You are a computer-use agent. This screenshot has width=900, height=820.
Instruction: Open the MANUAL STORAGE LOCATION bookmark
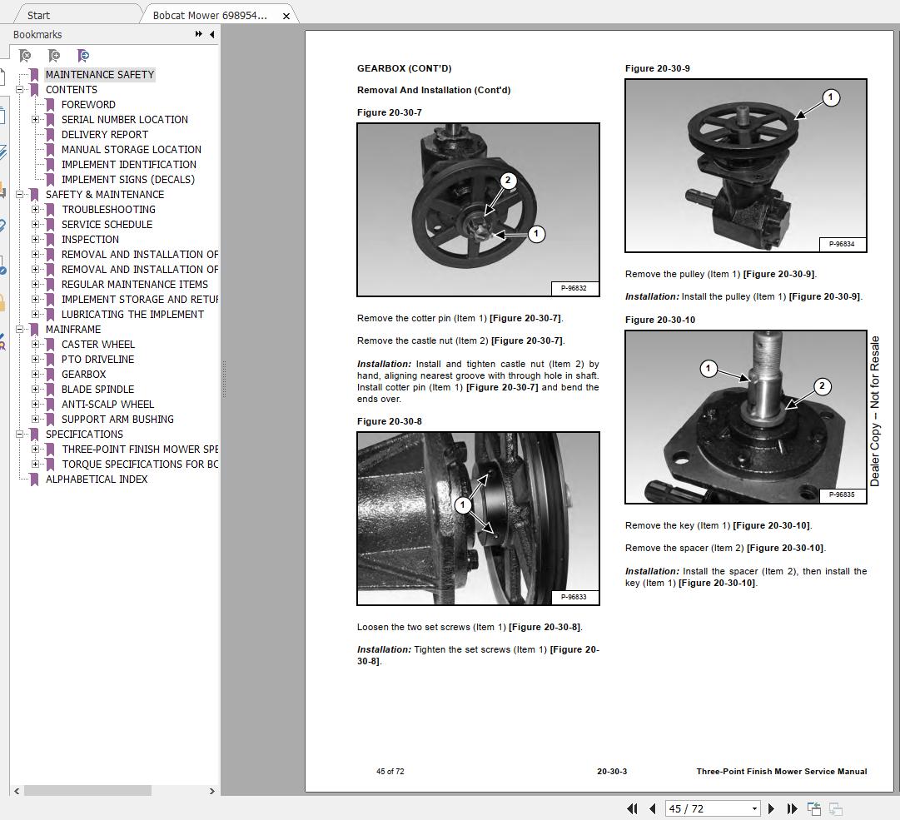pyautogui.click(x=132, y=149)
